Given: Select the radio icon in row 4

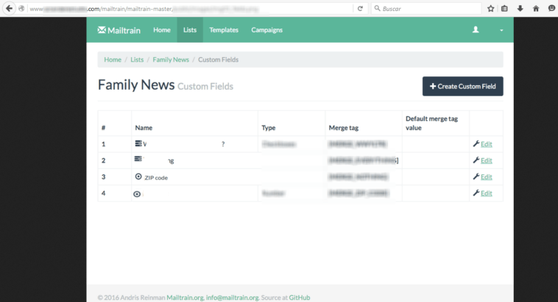Looking at the screenshot, I should click(137, 194).
